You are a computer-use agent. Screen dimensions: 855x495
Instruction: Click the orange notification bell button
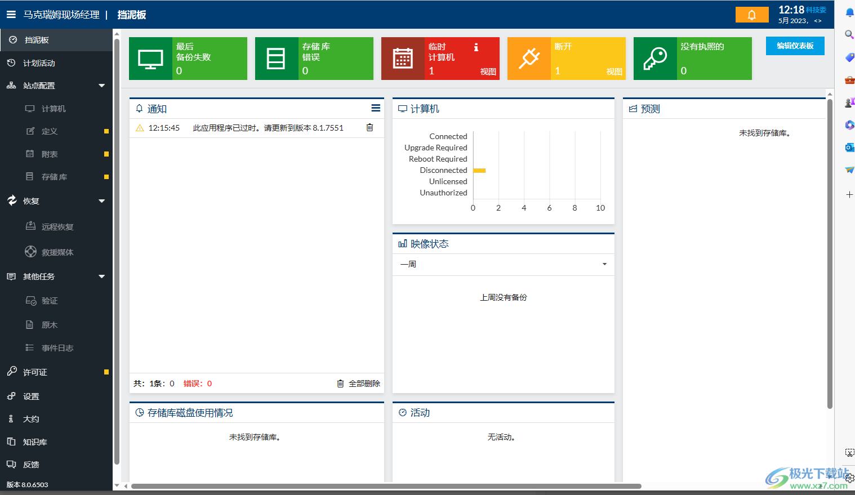752,15
